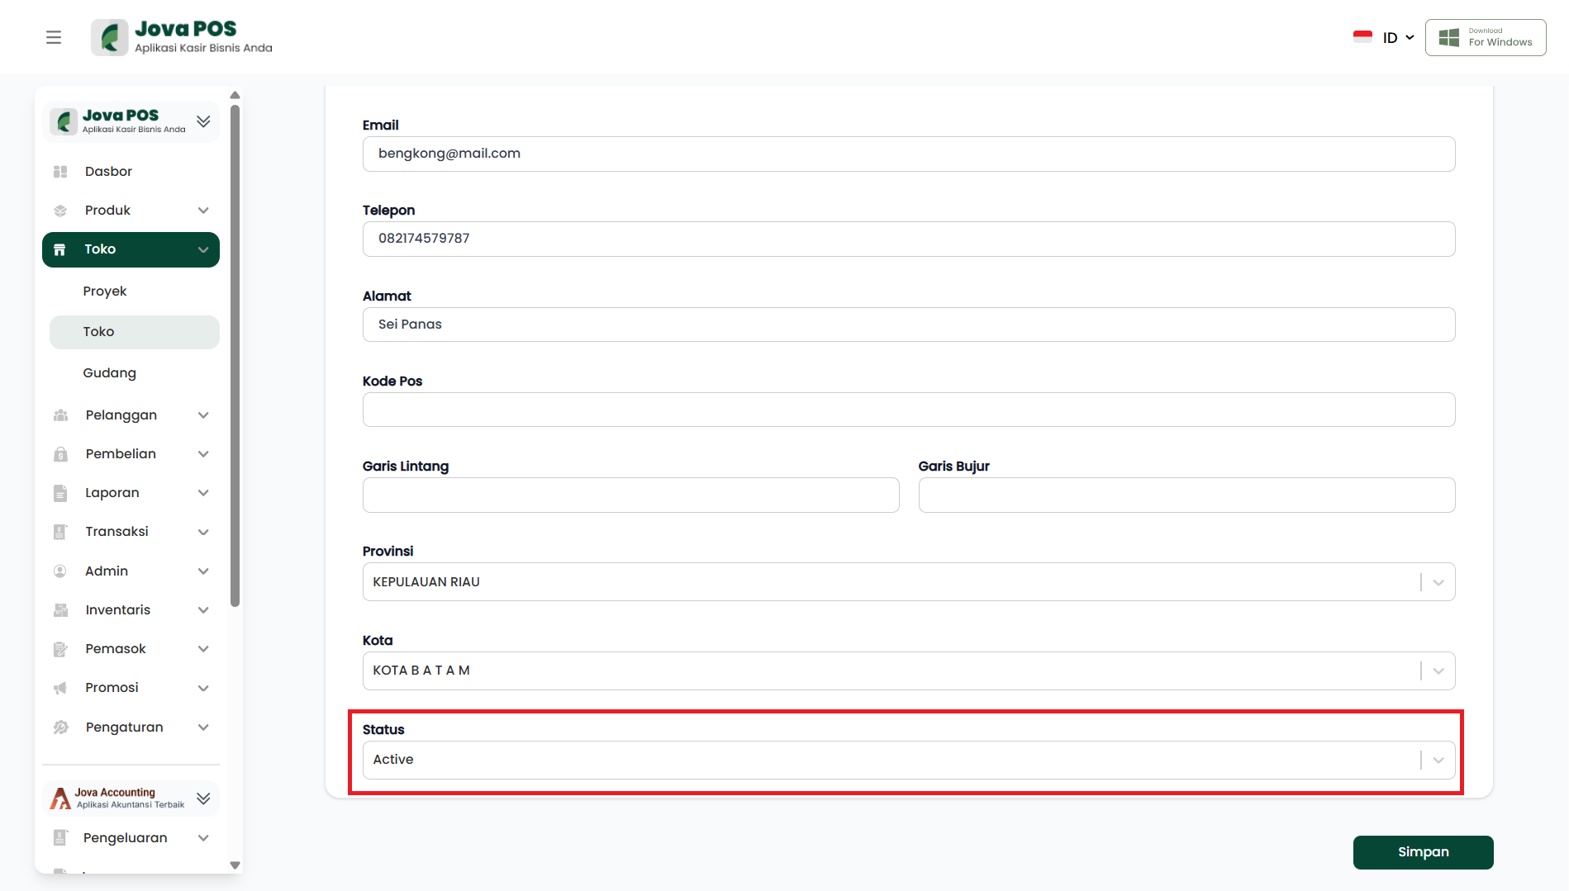Select Gudang in the sidebar

click(109, 373)
